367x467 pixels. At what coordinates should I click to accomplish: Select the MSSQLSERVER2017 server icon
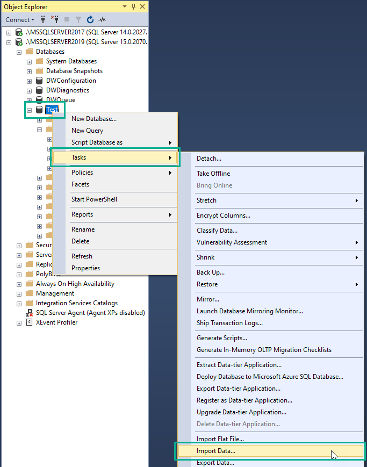click(x=19, y=32)
